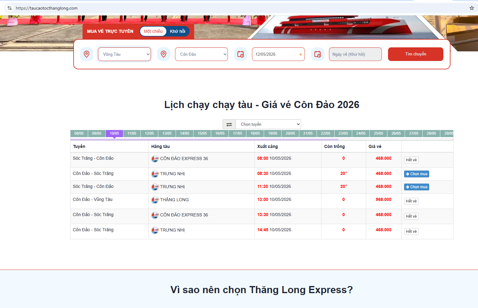Click the swap route arrows icon

pos(229,124)
